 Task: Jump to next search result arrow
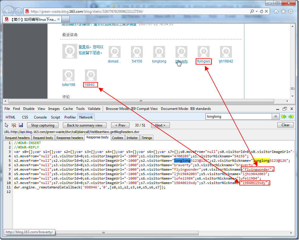click(x=291, y=117)
